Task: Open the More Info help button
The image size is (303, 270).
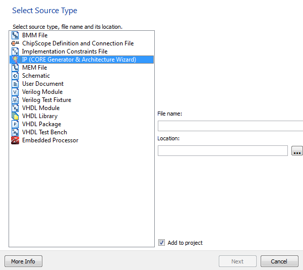Action: point(23,261)
